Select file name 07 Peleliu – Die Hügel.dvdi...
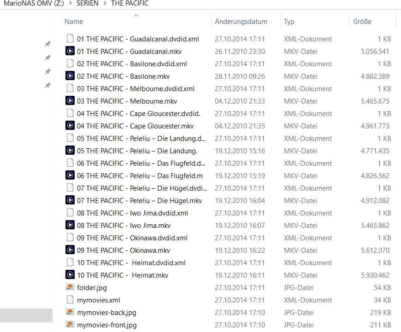401x332 pixels. tap(142, 188)
